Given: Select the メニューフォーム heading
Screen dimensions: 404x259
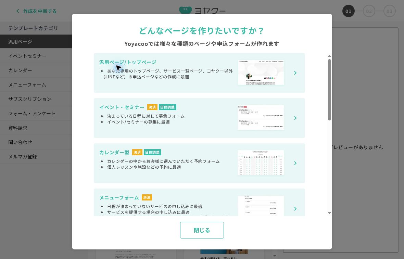Looking at the screenshot, I should [119, 197].
